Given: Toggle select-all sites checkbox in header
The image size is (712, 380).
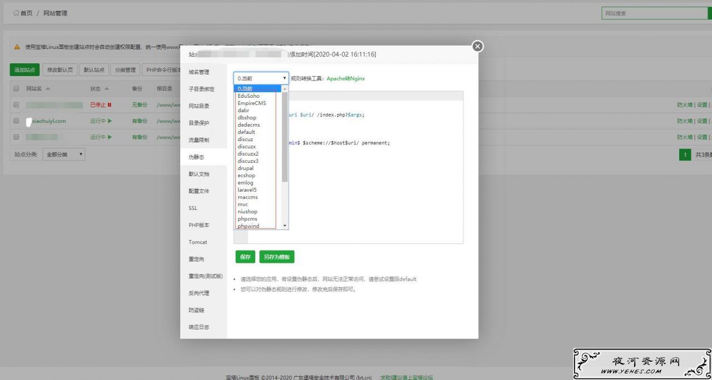Looking at the screenshot, I should click(16, 88).
